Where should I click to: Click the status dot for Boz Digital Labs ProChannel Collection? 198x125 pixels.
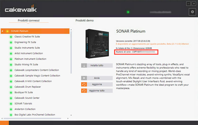[11, 115]
